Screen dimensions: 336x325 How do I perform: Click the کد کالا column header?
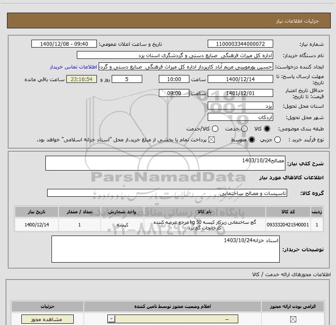coord(288,212)
